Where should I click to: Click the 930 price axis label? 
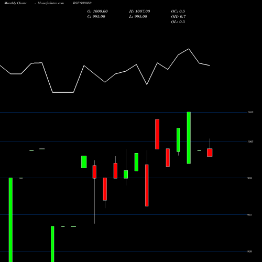pyautogui.click(x=250, y=252)
